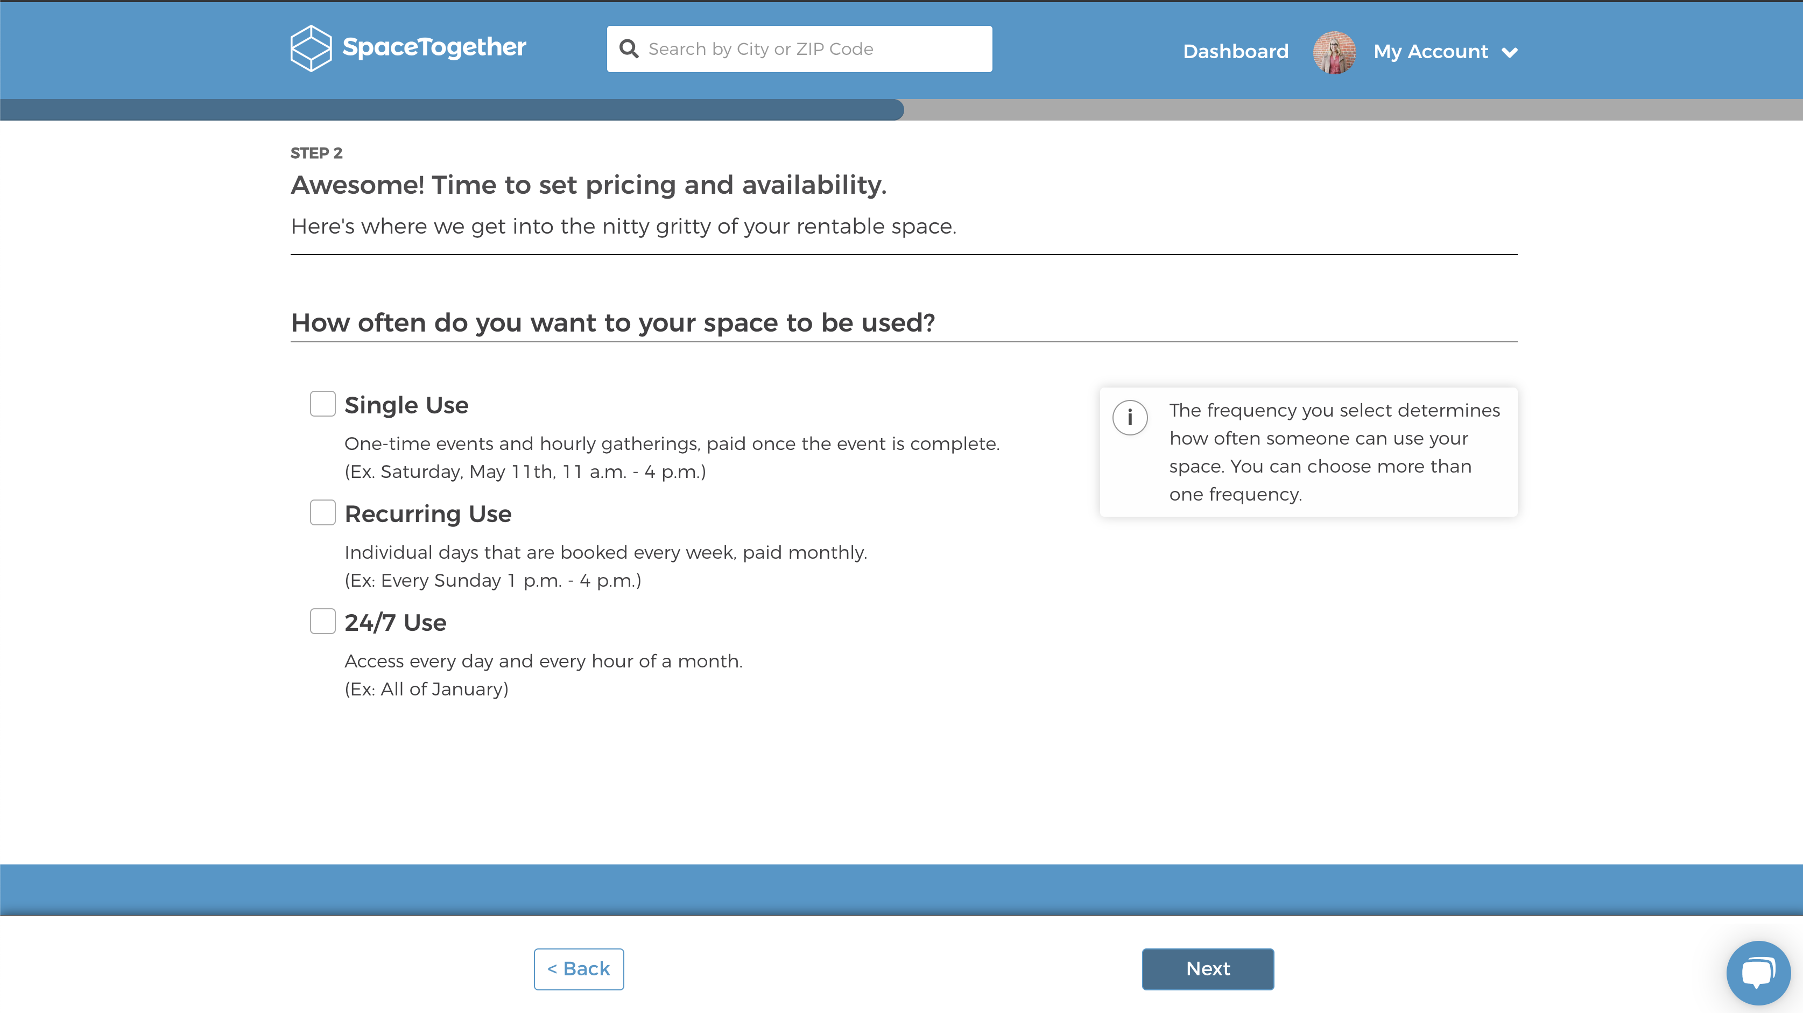
Task: Click the info icon in frequency tip
Action: (x=1130, y=418)
